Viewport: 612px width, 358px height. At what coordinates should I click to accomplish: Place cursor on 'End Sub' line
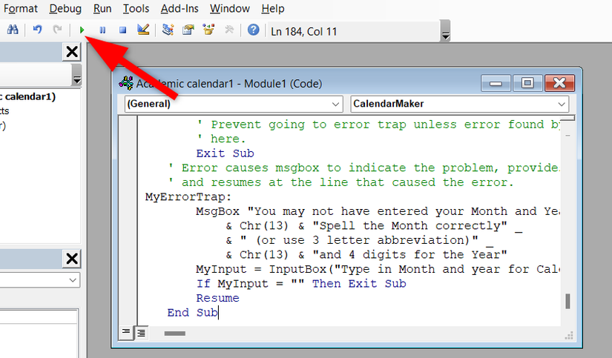click(192, 312)
